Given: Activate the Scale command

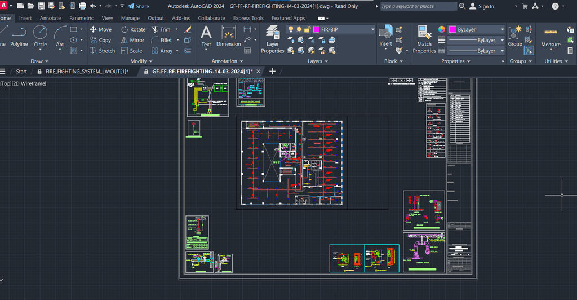Looking at the screenshot, I should [x=131, y=51].
